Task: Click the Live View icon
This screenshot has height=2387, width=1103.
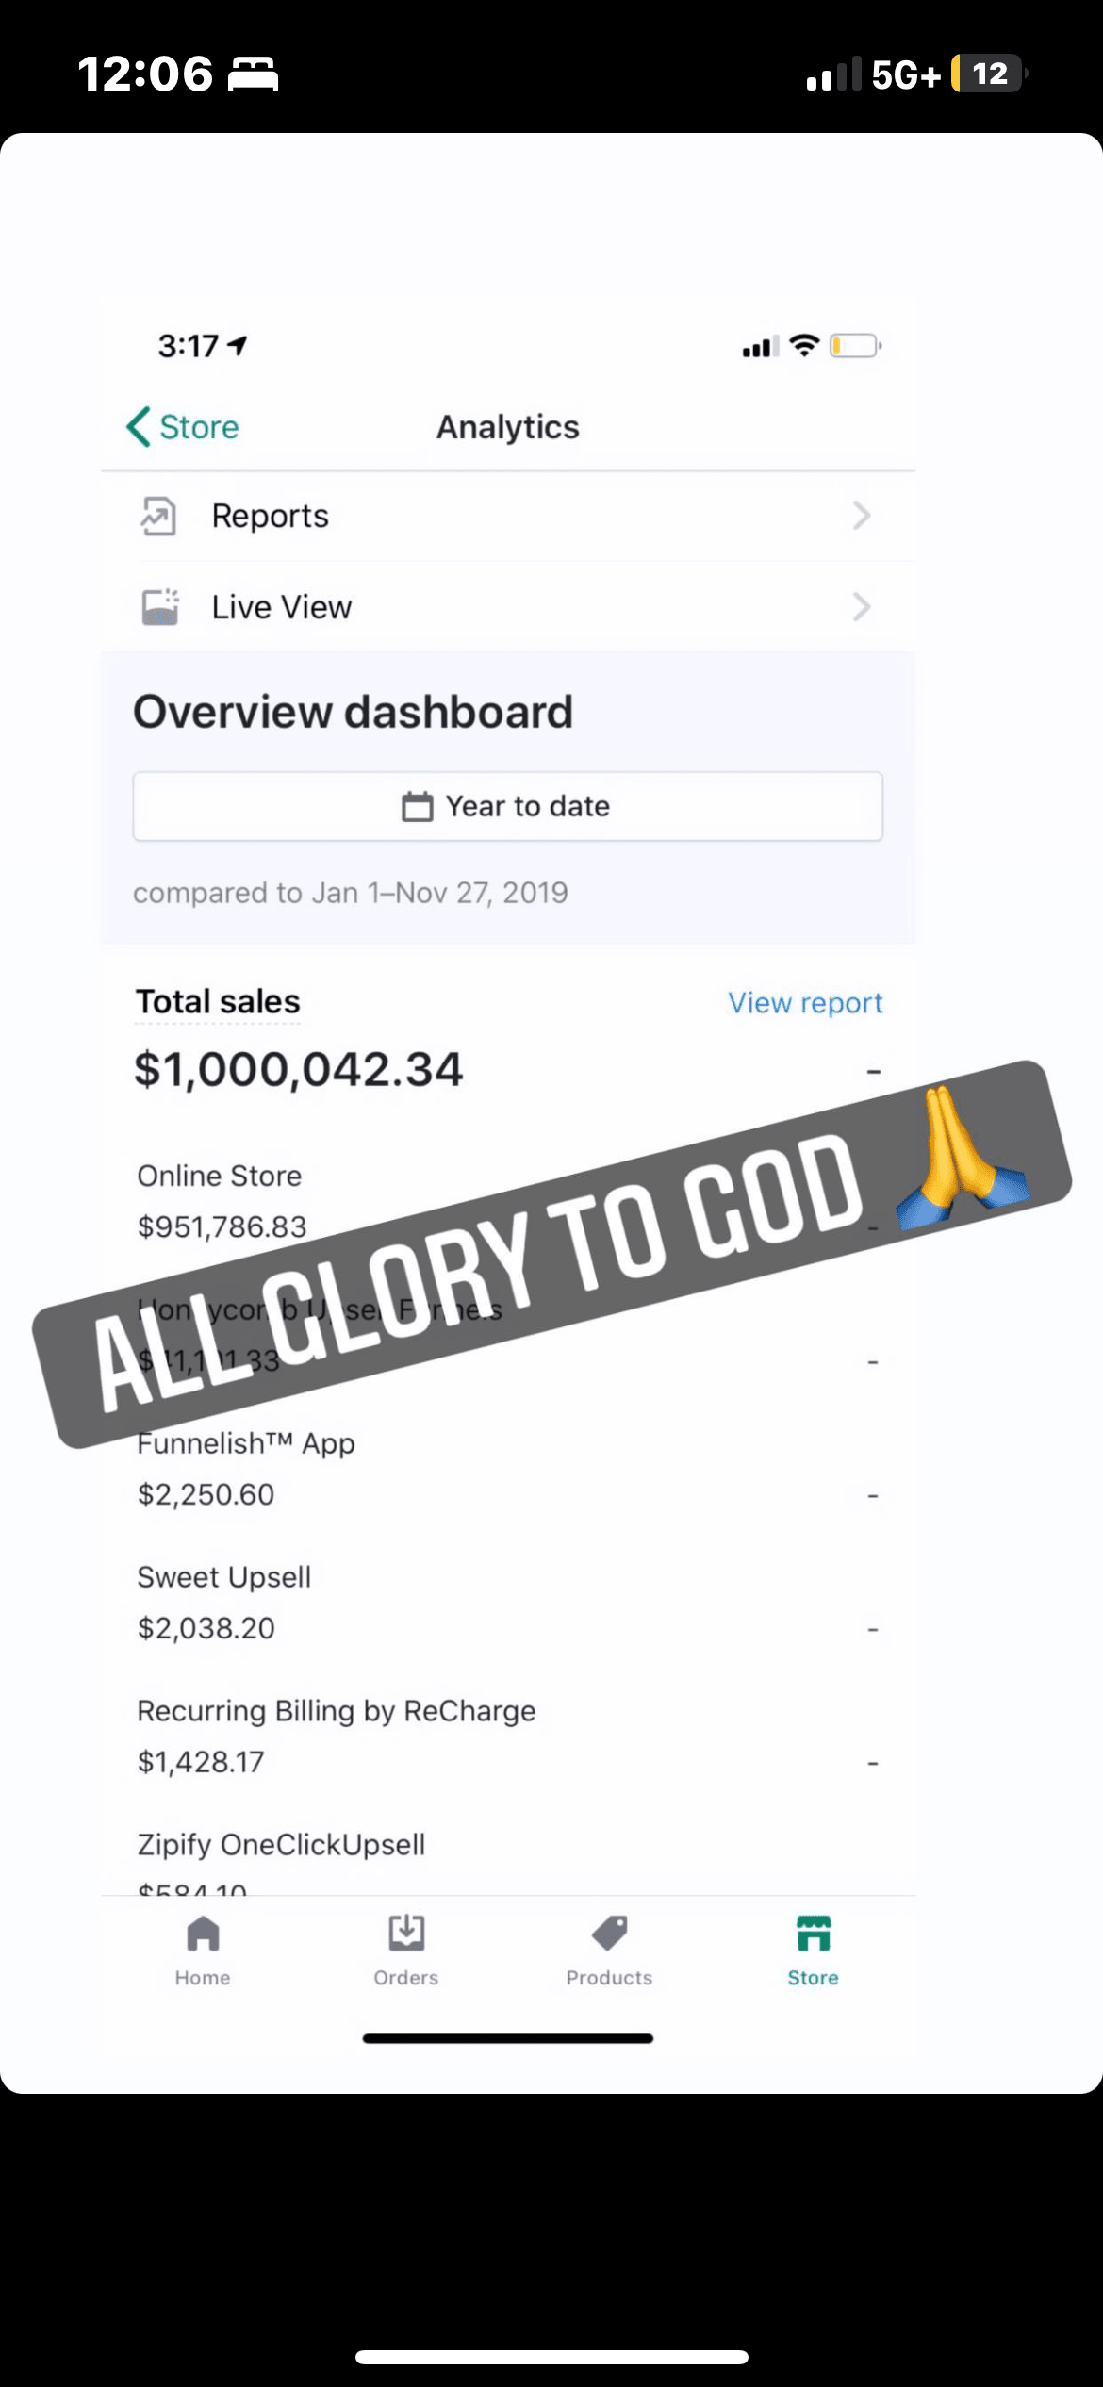Action: click(x=159, y=607)
